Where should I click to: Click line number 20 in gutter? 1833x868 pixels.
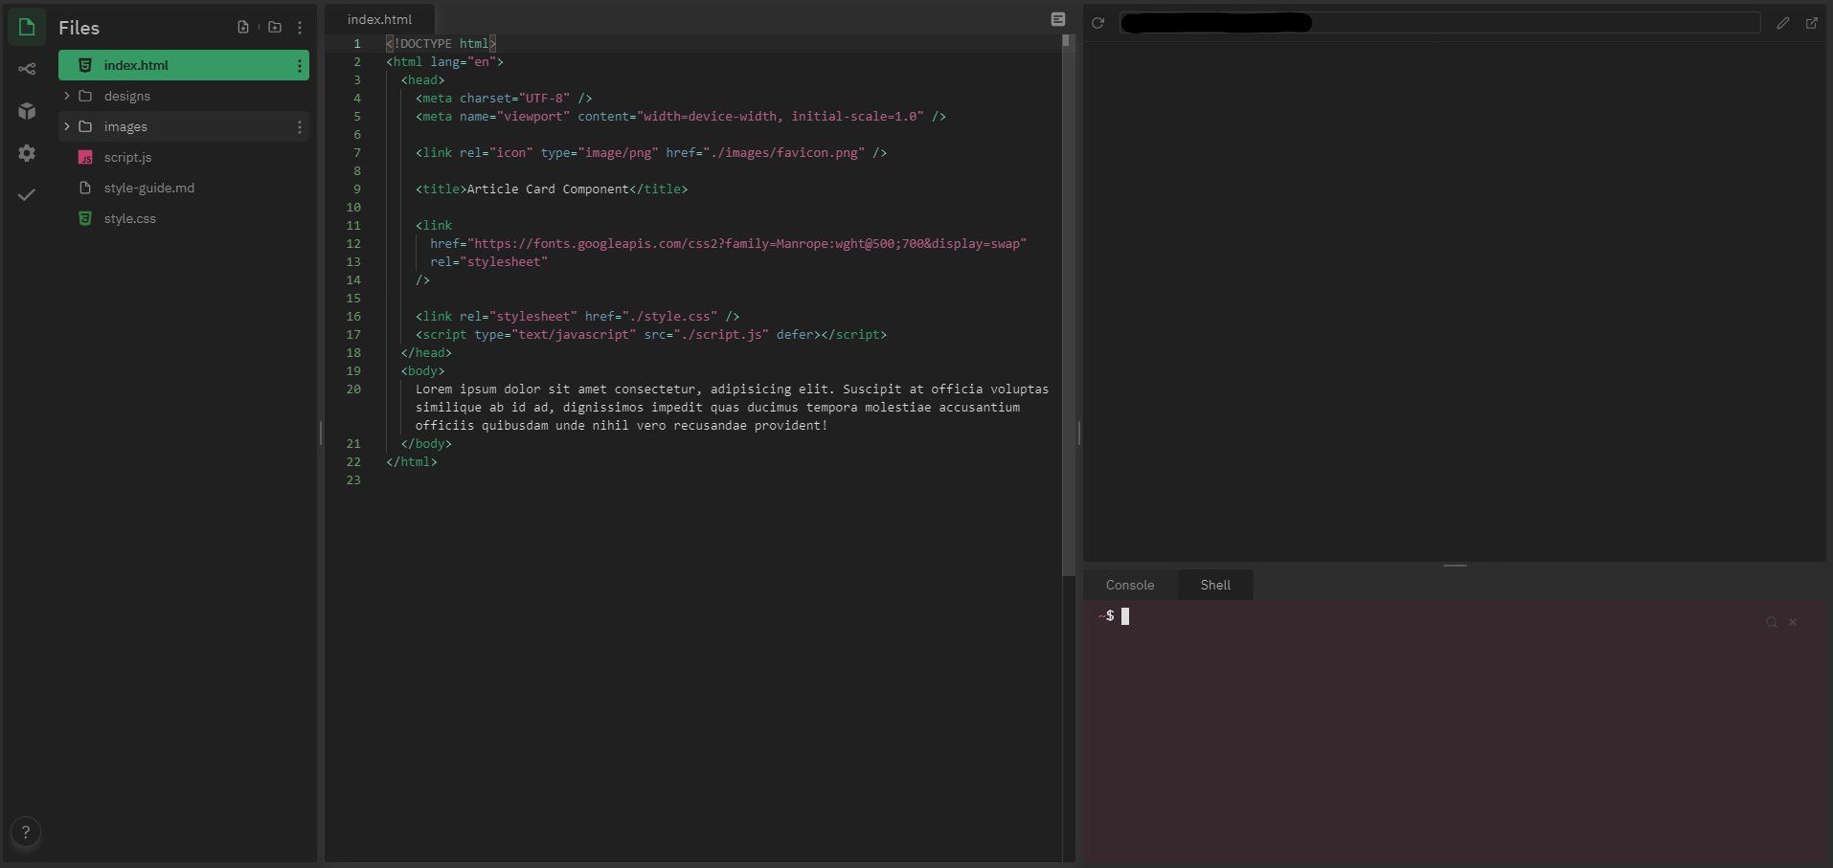pos(353,389)
